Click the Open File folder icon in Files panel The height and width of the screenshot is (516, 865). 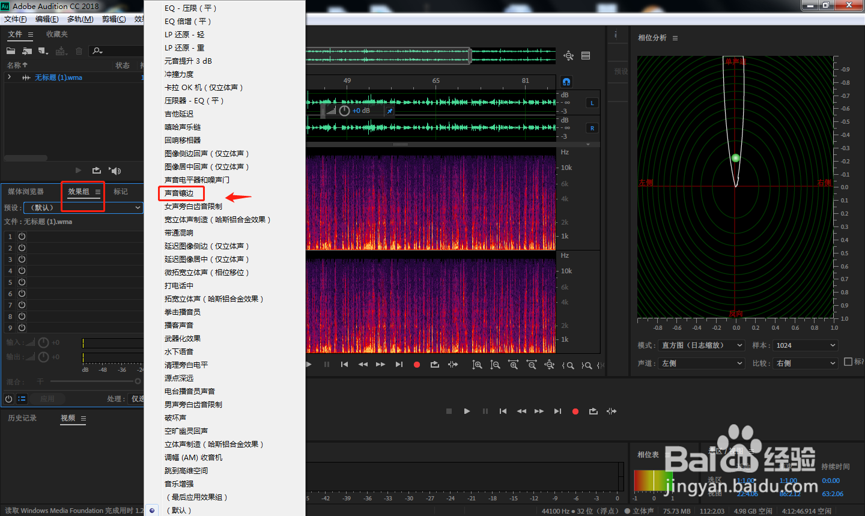tap(11, 51)
